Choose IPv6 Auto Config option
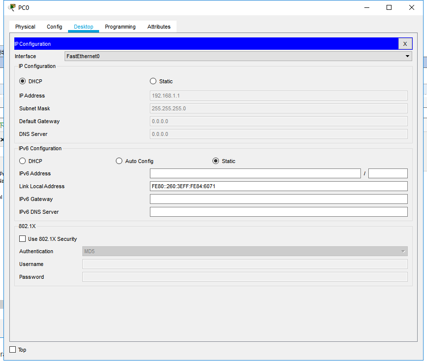The image size is (427, 364). tap(119, 161)
